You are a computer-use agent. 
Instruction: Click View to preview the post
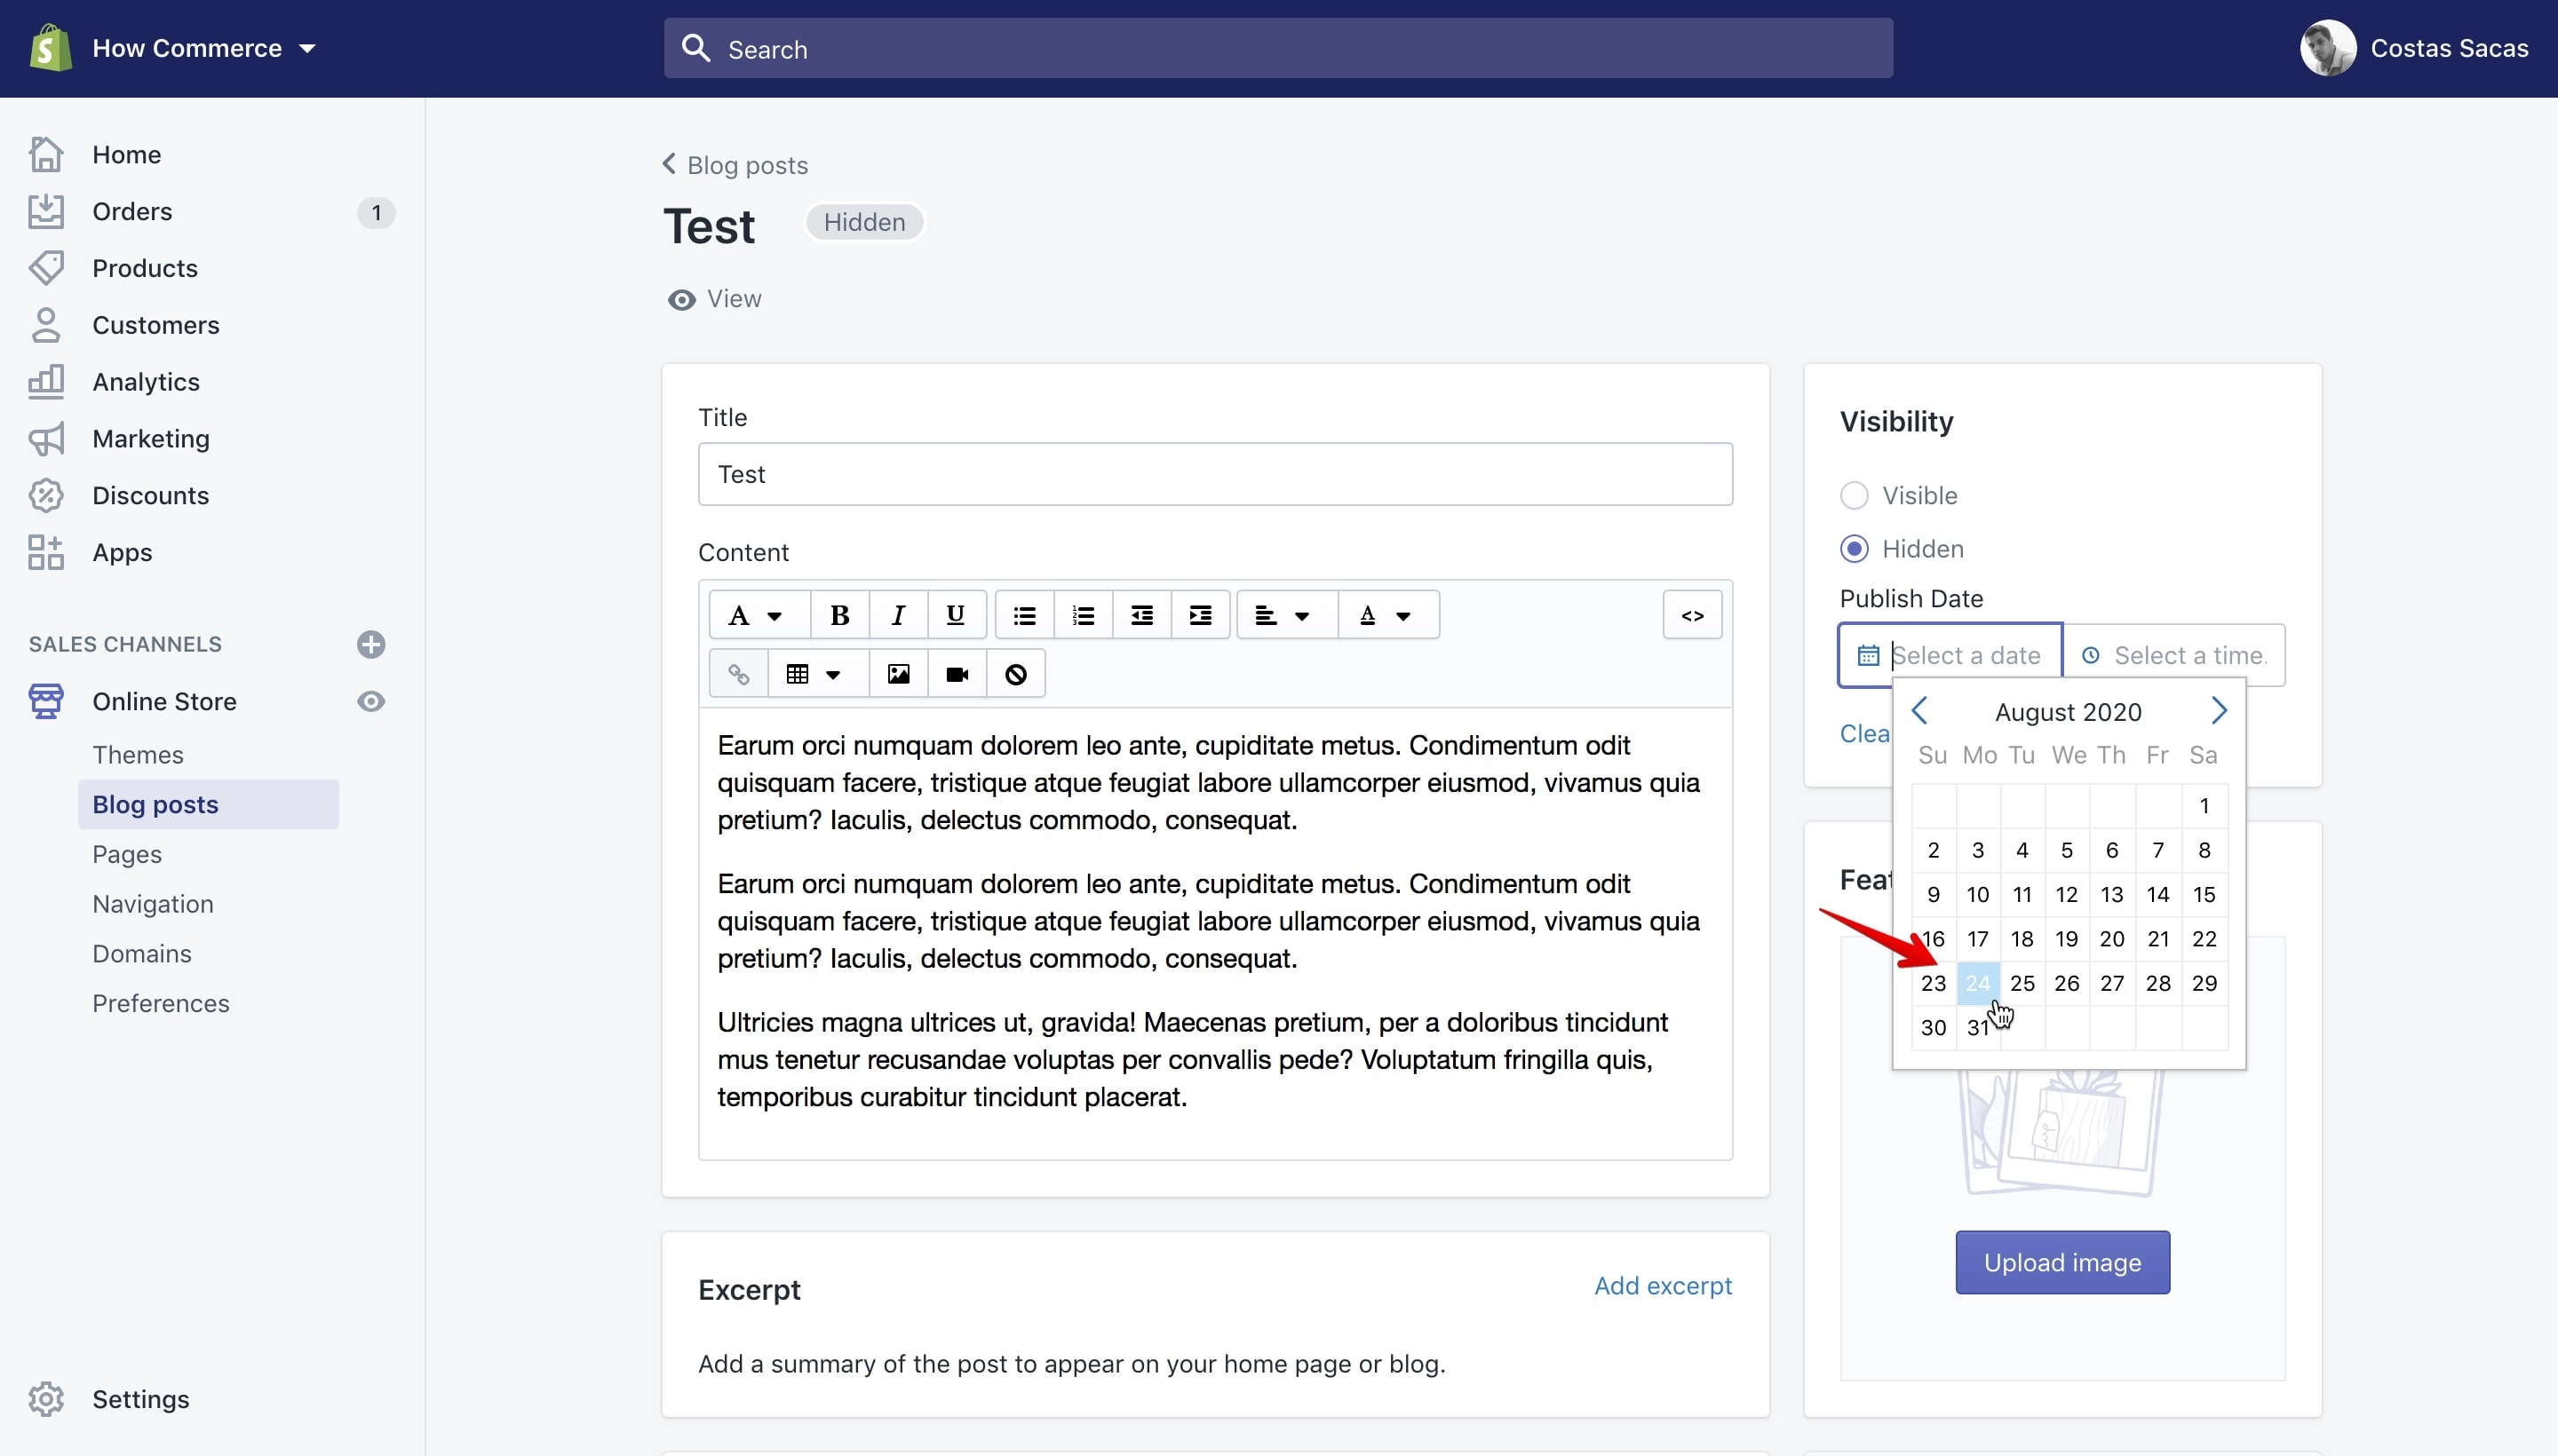point(714,299)
